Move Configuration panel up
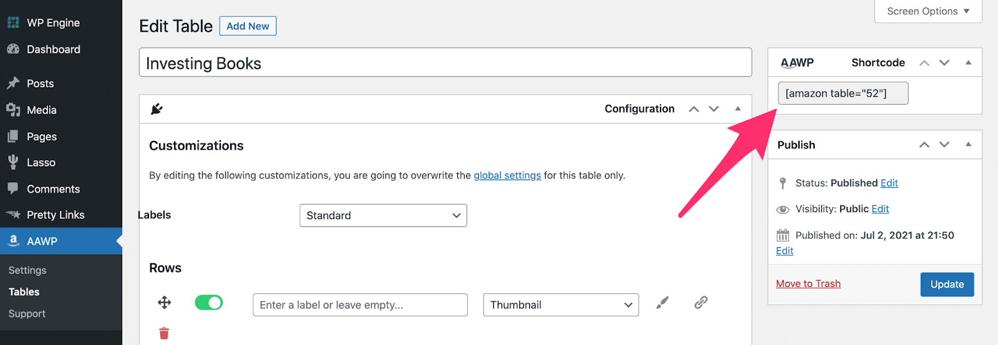 [694, 109]
